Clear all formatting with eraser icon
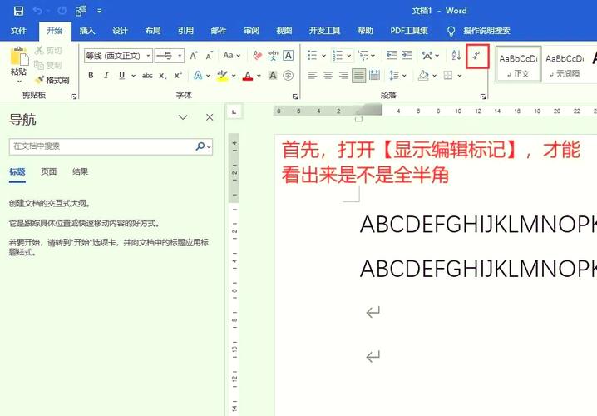The height and width of the screenshot is (416, 597). (x=258, y=56)
